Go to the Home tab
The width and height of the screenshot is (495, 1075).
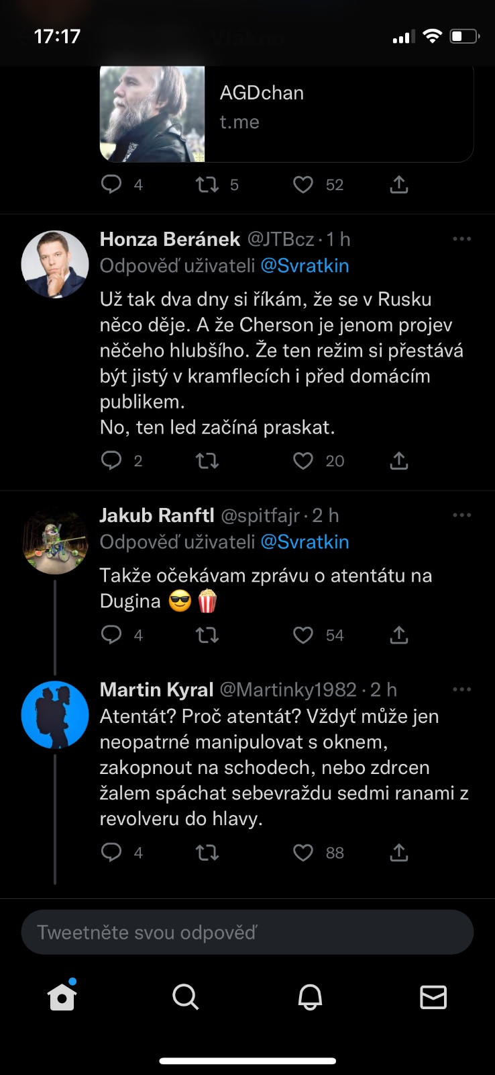click(x=62, y=997)
